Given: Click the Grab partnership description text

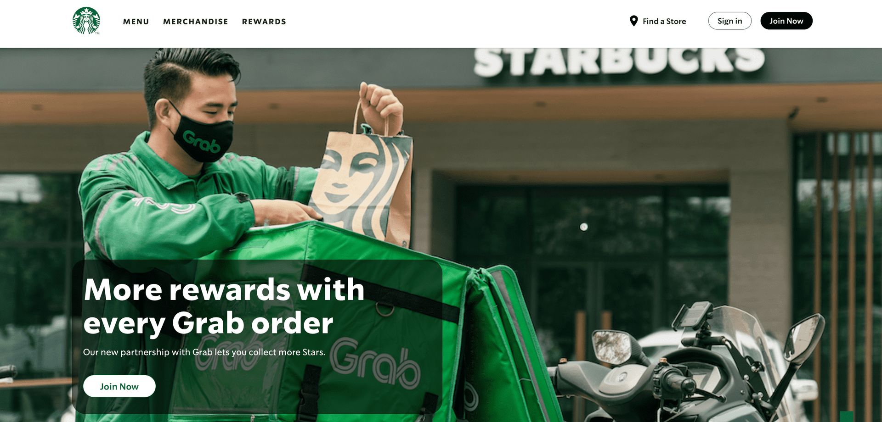Looking at the screenshot, I should [204, 352].
